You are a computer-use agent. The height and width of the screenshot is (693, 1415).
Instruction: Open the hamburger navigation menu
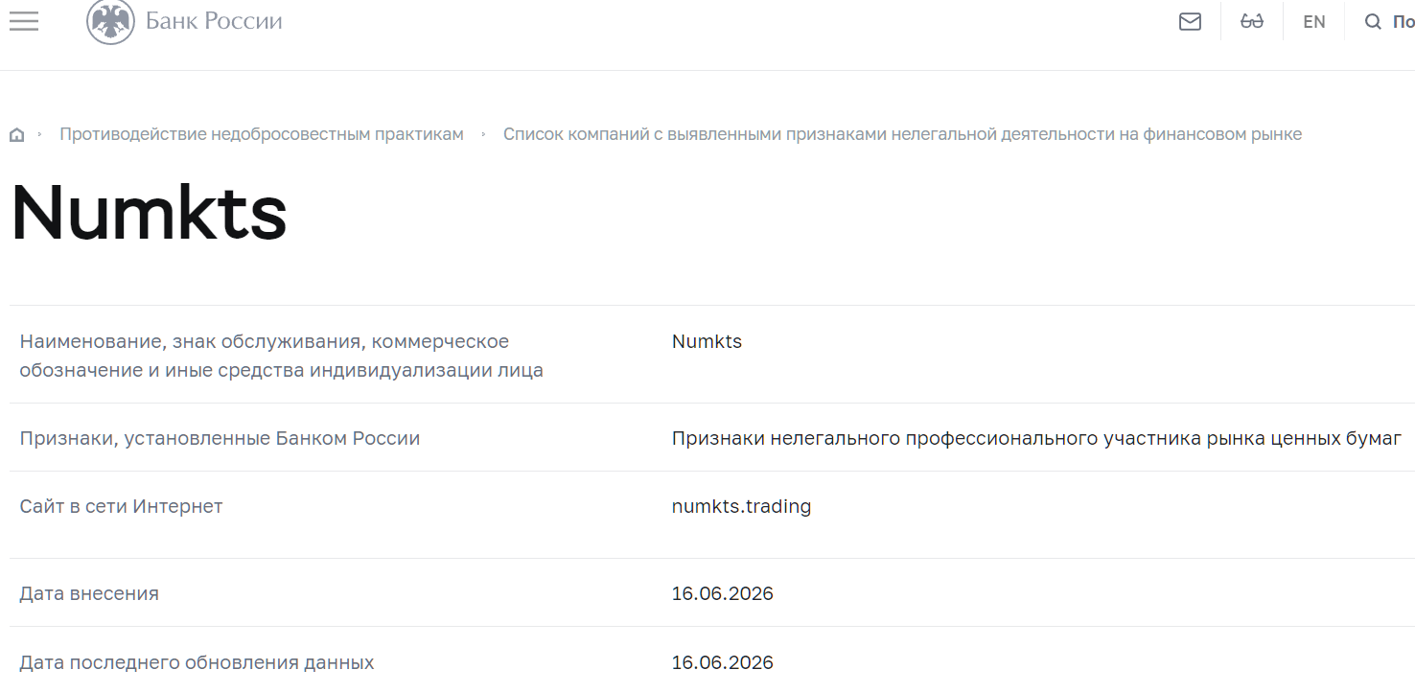coord(24,21)
